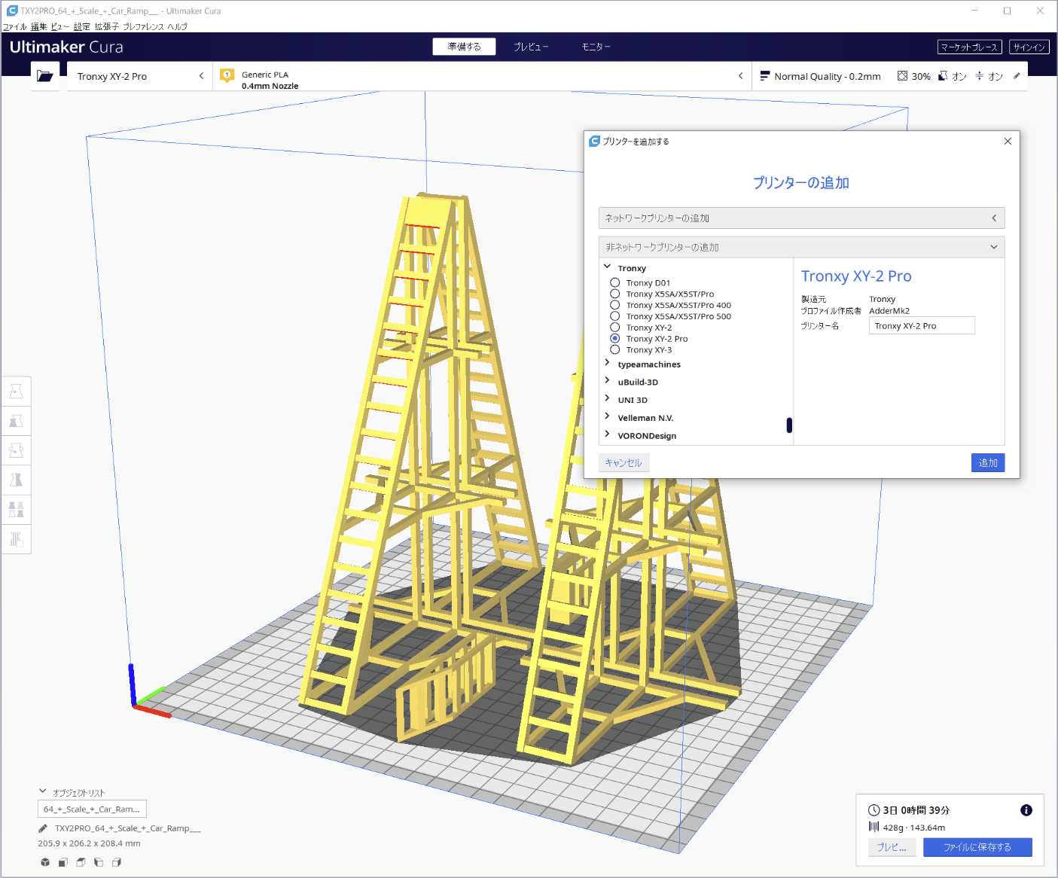The image size is (1058, 878).
Task: Open the 編集 menu
Action: click(x=38, y=26)
